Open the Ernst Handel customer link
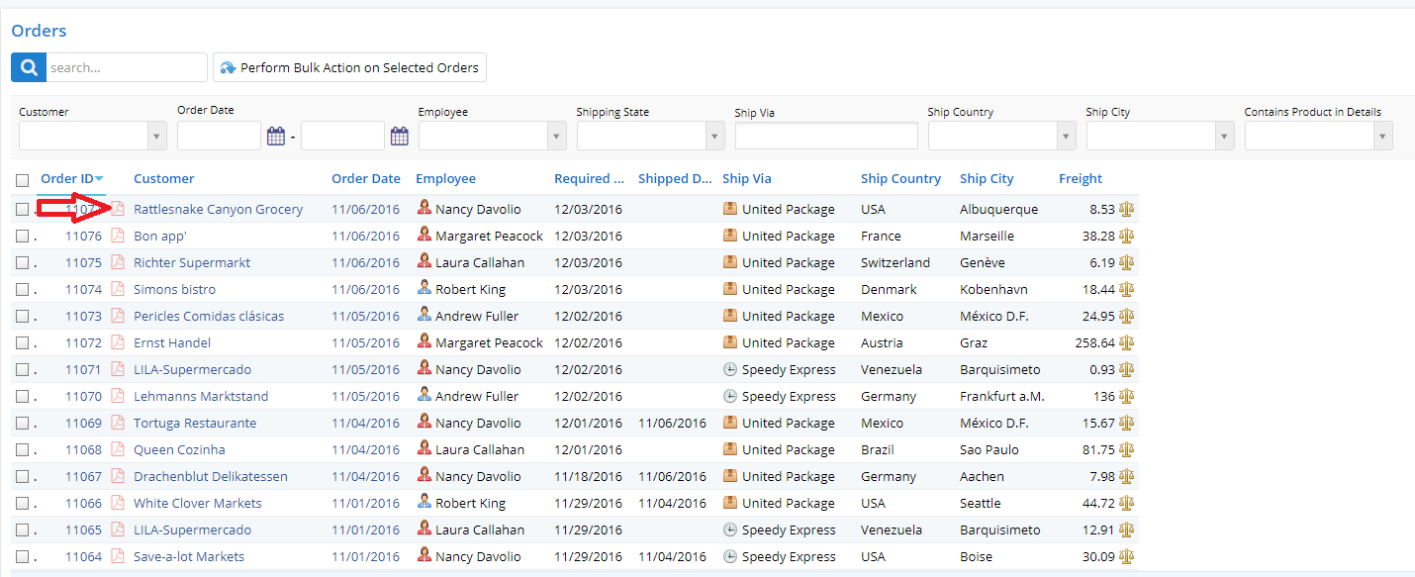 [172, 342]
